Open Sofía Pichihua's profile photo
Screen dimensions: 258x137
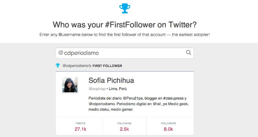[70, 85]
